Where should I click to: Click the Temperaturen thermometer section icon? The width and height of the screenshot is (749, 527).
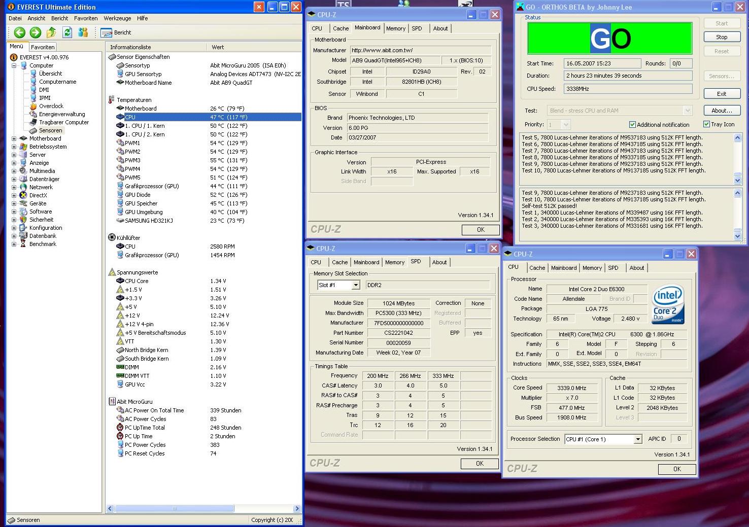pos(112,100)
